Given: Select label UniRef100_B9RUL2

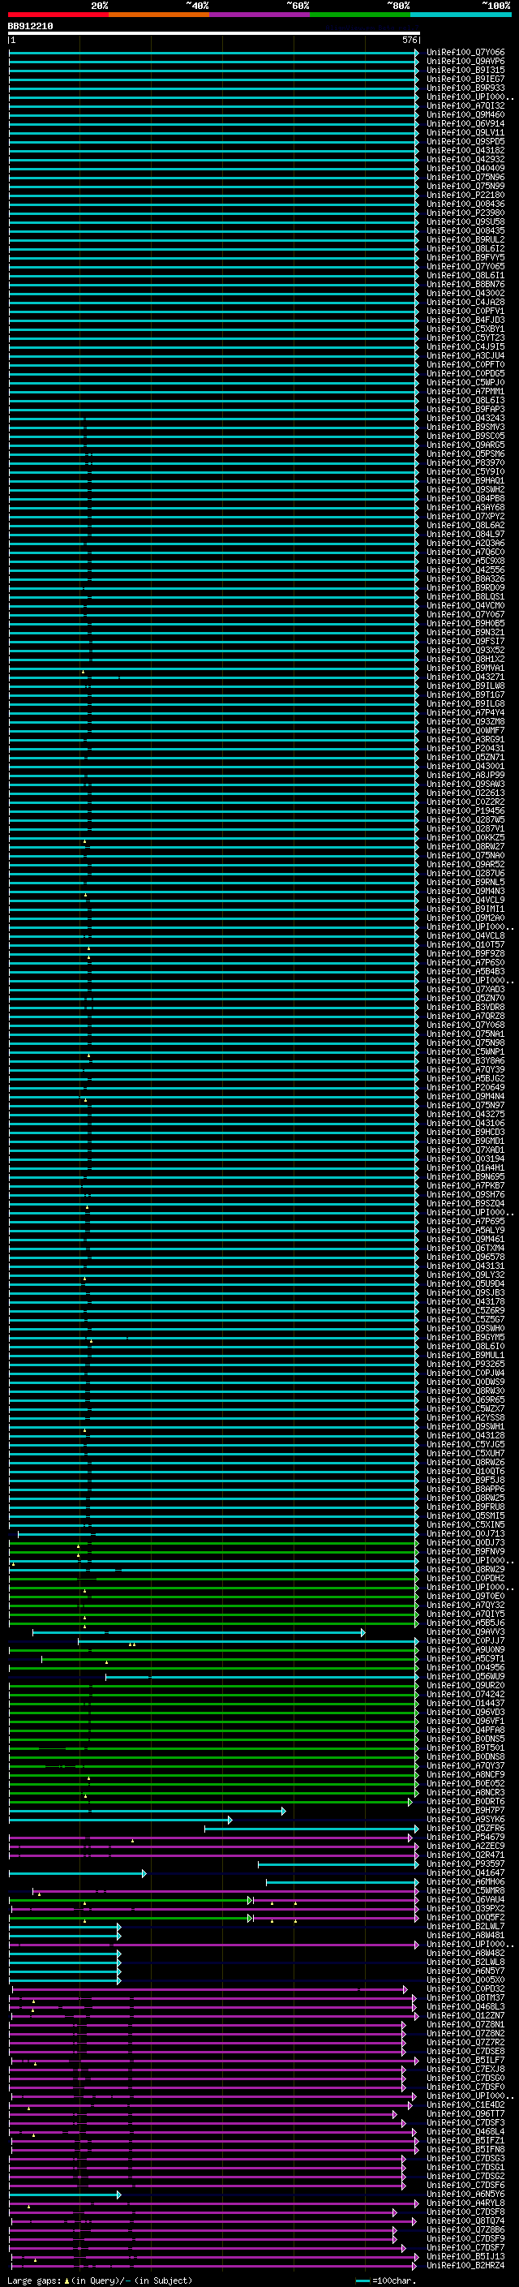Looking at the screenshot, I should (x=465, y=239).
